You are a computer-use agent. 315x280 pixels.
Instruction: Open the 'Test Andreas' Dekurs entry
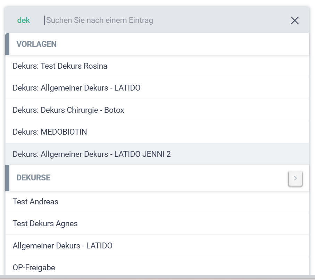point(35,202)
